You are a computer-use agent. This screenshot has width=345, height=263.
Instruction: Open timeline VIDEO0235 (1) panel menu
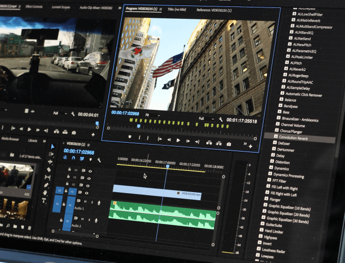[88, 145]
